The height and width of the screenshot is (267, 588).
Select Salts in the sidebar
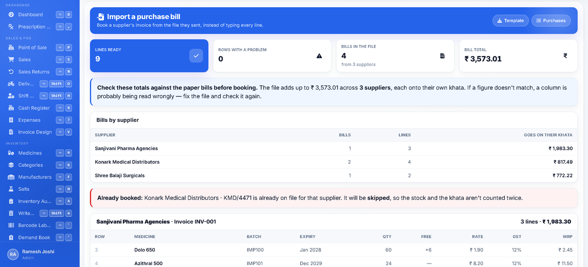39,189
